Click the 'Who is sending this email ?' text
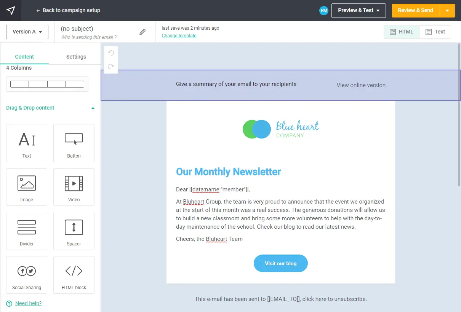The height and width of the screenshot is (312, 461). coord(89,37)
